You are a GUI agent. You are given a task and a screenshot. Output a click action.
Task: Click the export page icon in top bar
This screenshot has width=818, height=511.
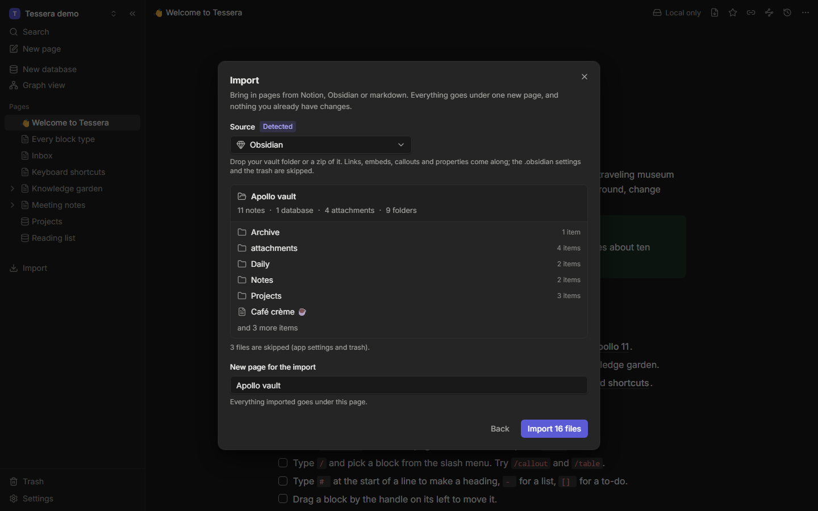click(x=715, y=12)
